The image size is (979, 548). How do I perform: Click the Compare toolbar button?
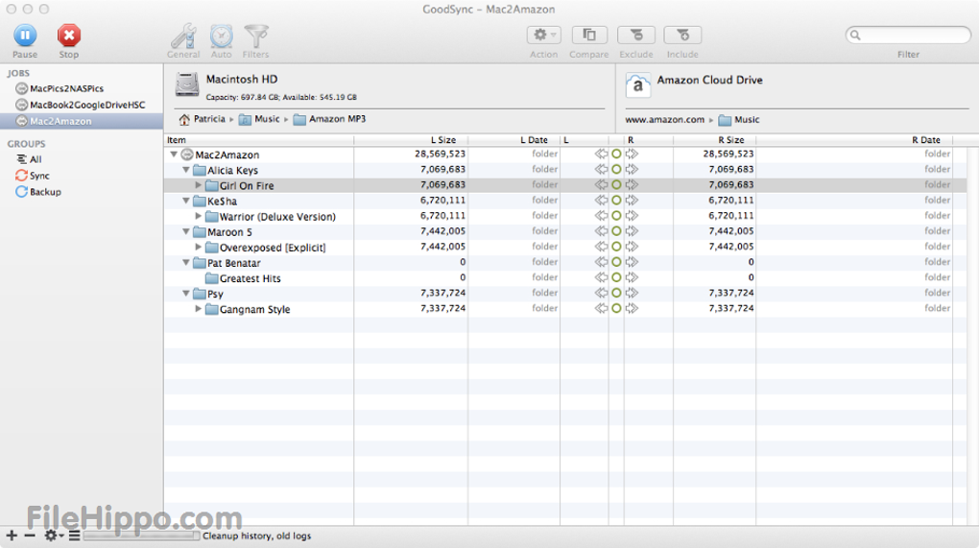[x=588, y=35]
